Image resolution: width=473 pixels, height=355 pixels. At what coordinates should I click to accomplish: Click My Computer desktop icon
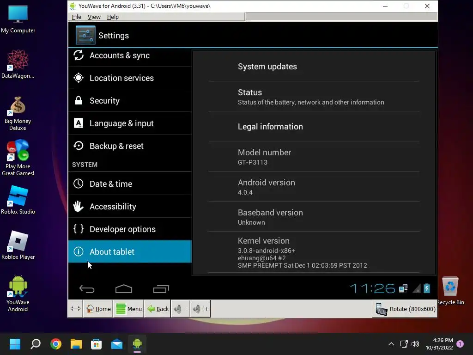coord(18,19)
